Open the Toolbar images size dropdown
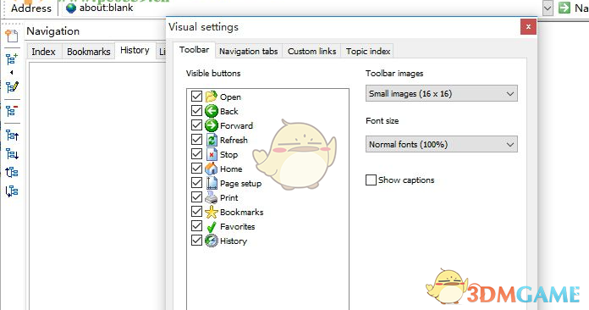This screenshot has width=589, height=310. pos(442,93)
